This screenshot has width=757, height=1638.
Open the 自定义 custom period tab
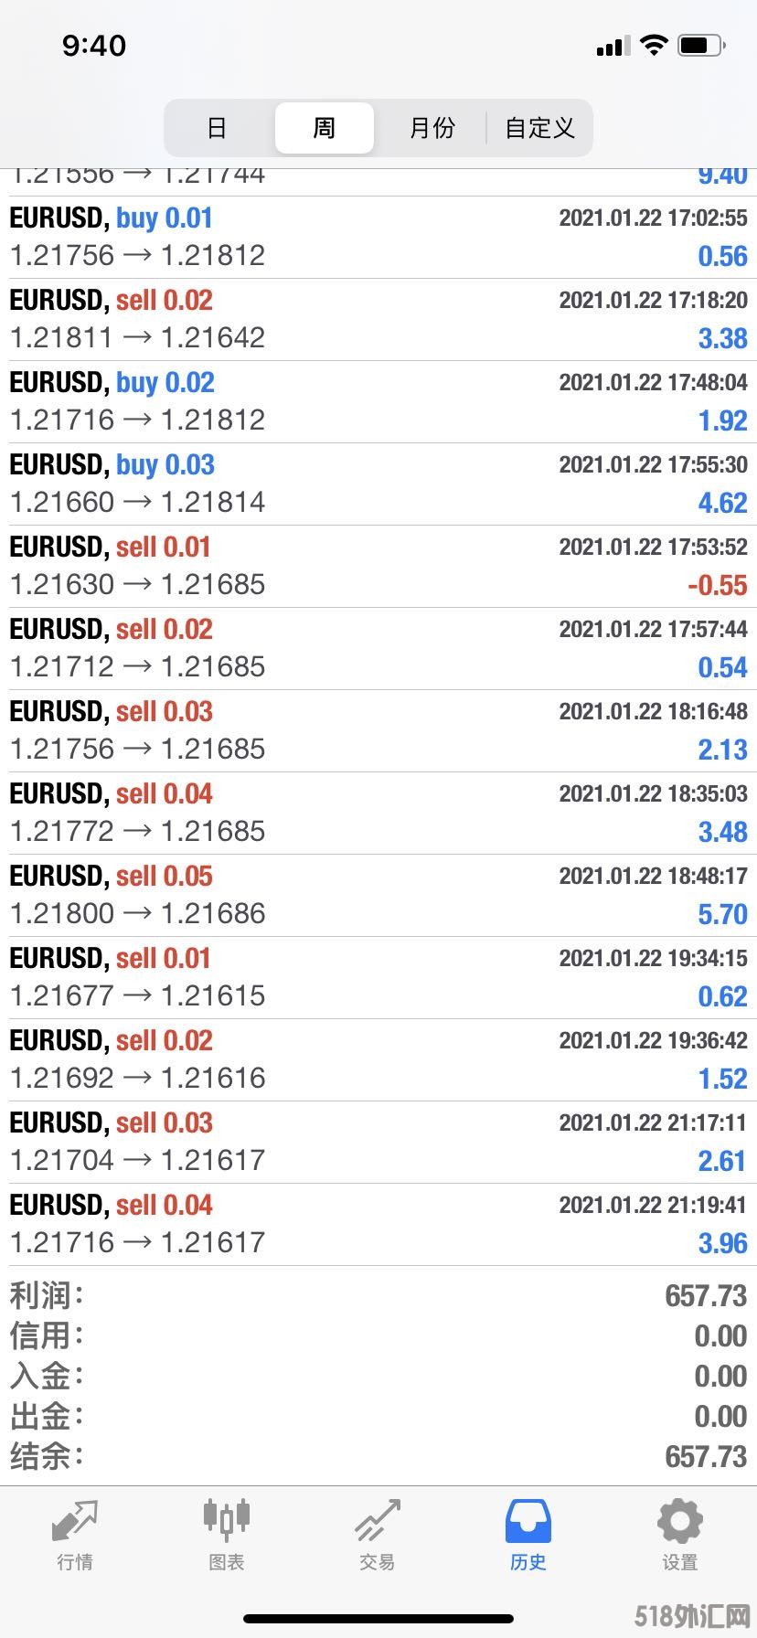coord(539,128)
